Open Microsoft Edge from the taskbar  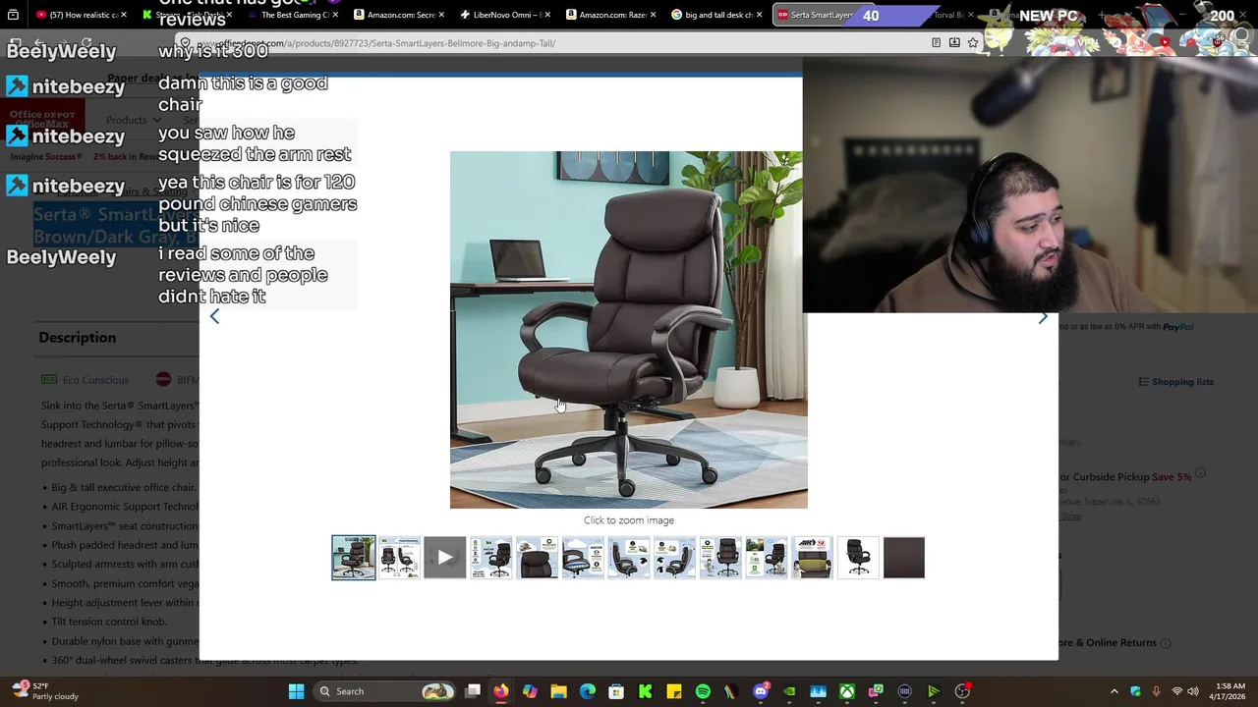coord(588,691)
